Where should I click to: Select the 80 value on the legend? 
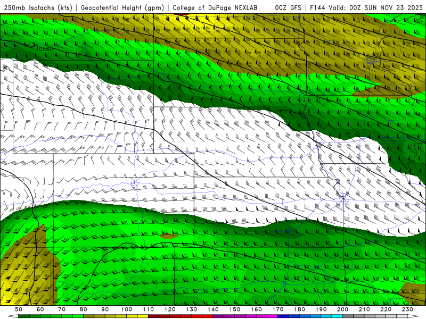pos(84,309)
